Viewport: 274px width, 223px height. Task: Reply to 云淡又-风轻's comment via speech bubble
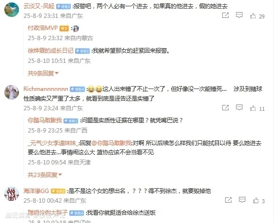point(239,15)
